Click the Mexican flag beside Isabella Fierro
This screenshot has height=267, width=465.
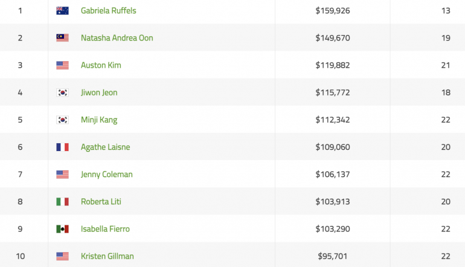(x=62, y=229)
